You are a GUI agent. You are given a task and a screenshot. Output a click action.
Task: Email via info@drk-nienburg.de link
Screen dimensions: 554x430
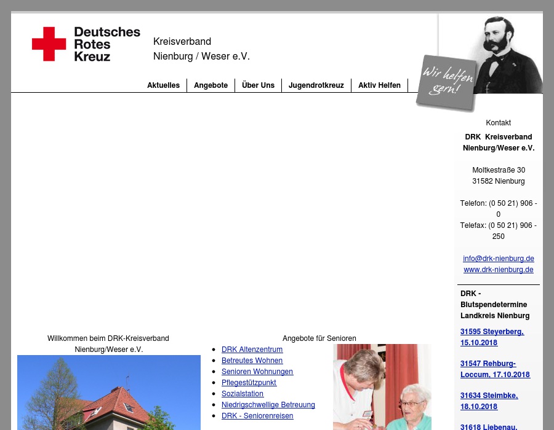coord(499,258)
